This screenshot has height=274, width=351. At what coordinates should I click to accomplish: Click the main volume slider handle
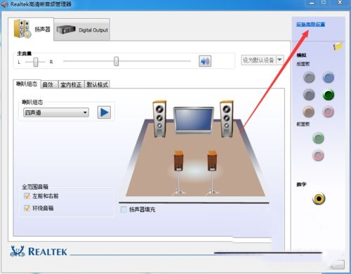click(117, 61)
